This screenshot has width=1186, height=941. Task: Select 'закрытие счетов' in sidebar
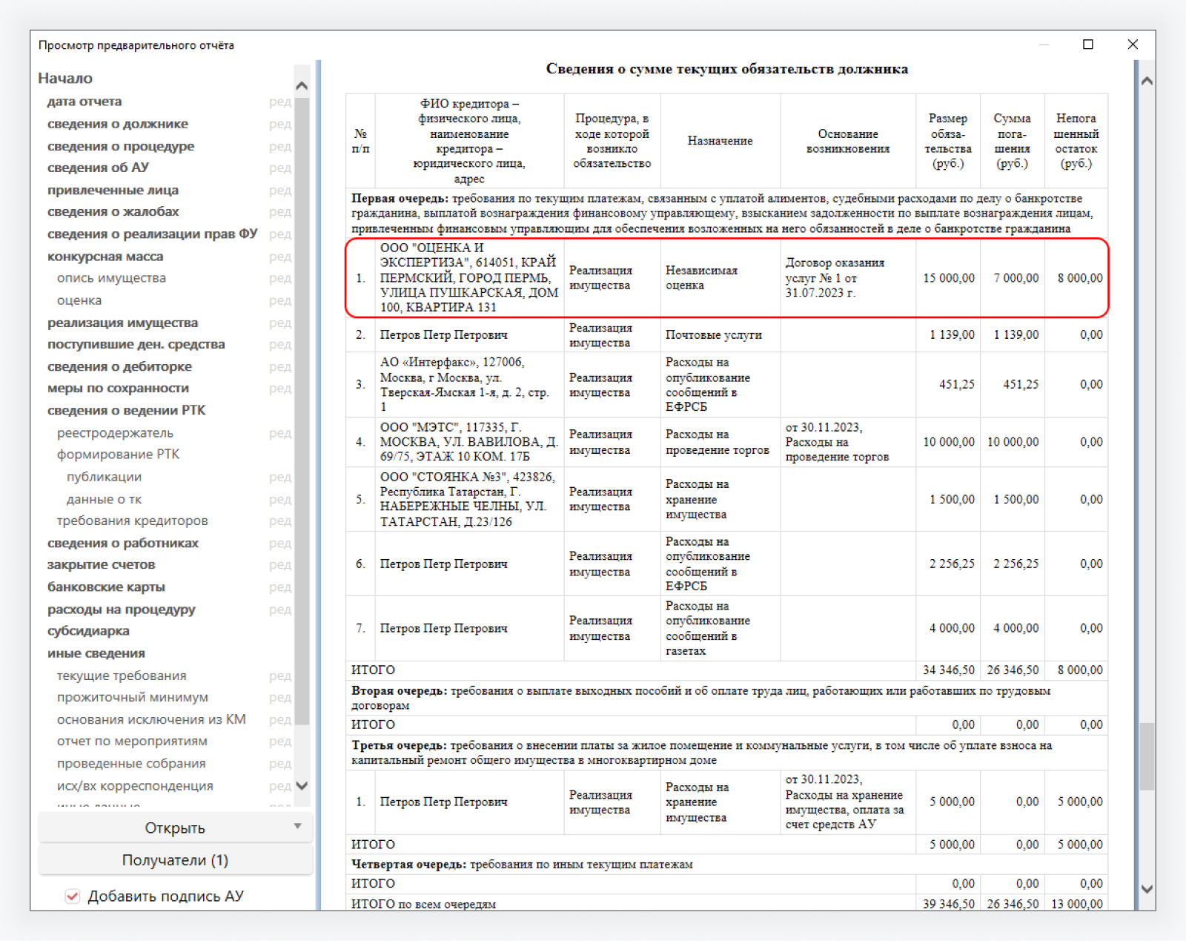pos(102,564)
